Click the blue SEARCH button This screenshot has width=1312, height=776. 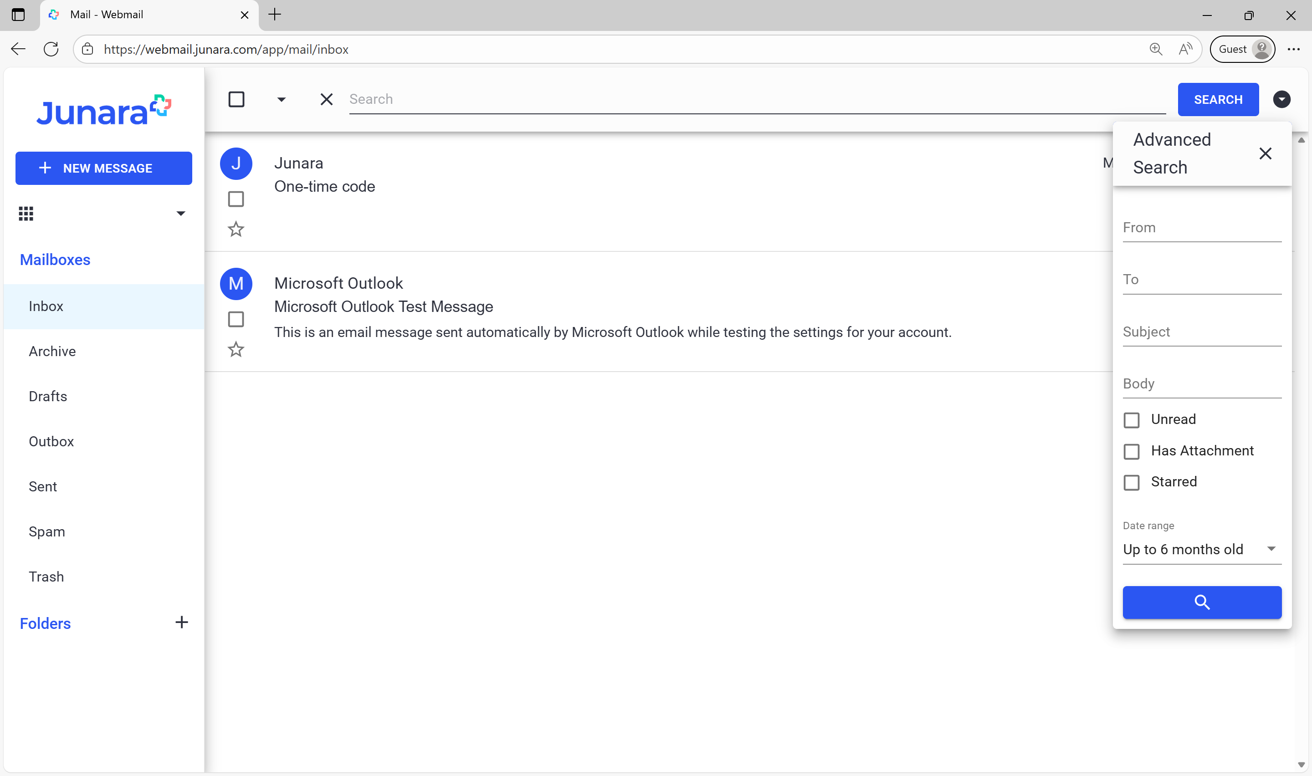[1218, 99]
